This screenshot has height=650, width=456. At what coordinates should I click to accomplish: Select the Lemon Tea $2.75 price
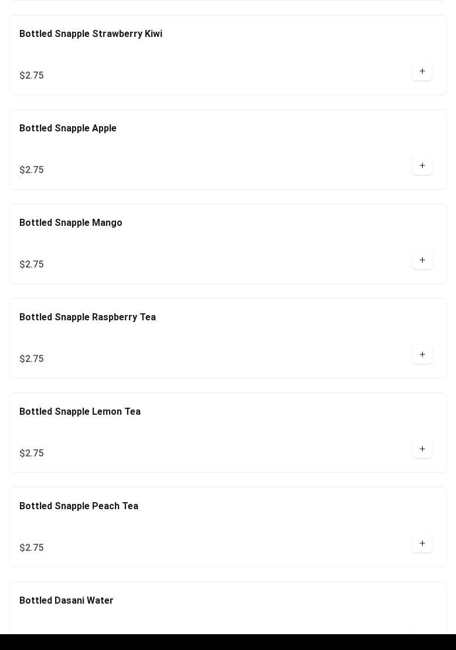pos(32,453)
